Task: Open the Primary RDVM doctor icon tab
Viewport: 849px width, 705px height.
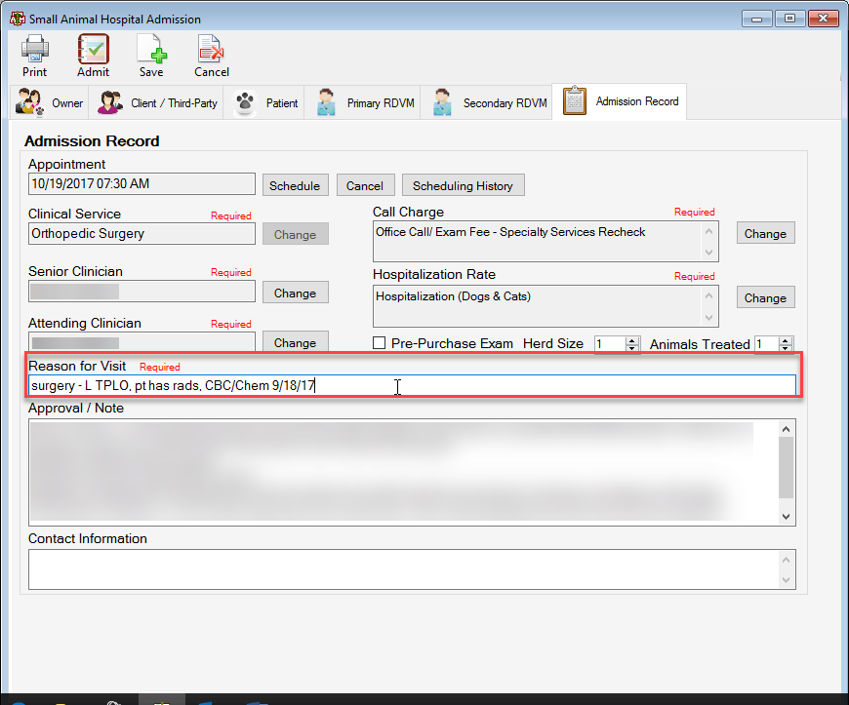Action: coord(325,102)
